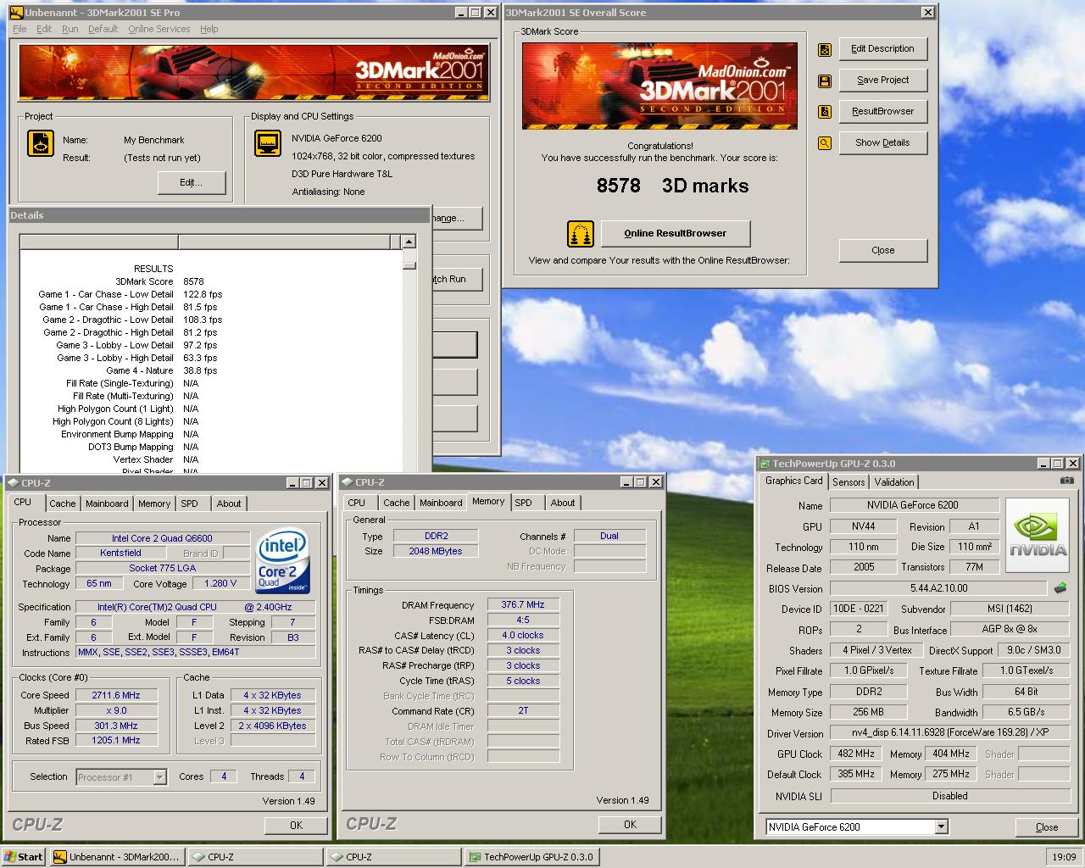Expand the Processor #1 selection dropdown
1085x868 pixels.
[x=159, y=777]
